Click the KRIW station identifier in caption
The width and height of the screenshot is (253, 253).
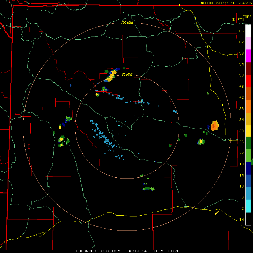tap(134, 251)
